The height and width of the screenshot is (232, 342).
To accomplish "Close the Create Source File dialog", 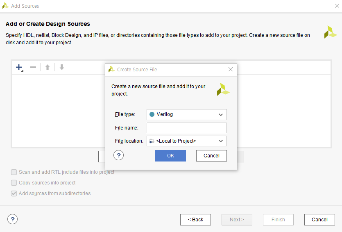I will click(231, 69).
